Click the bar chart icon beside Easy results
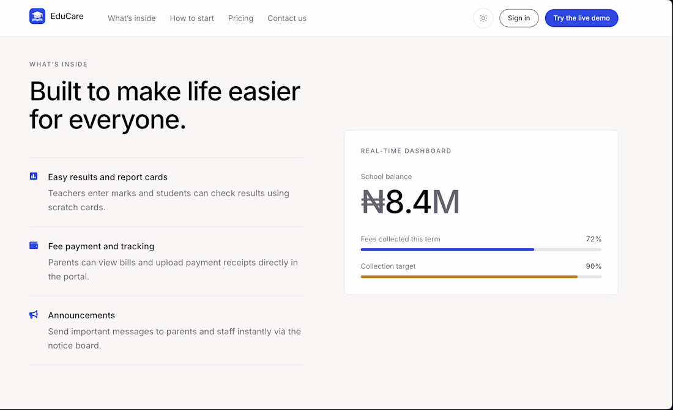Image resolution: width=673 pixels, height=410 pixels. click(34, 176)
